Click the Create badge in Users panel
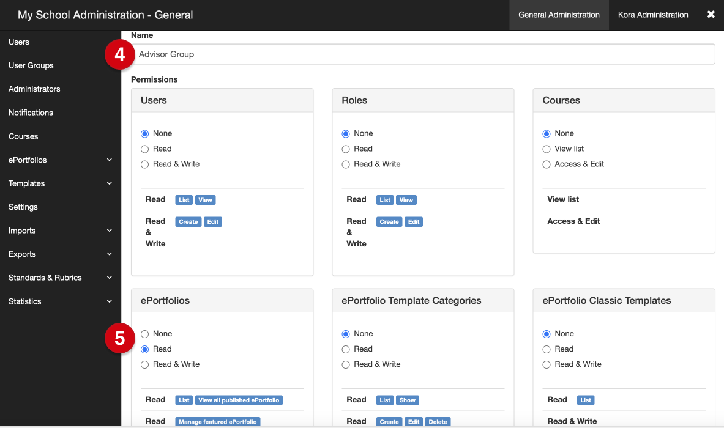This screenshot has height=428, width=724. tap(188, 221)
